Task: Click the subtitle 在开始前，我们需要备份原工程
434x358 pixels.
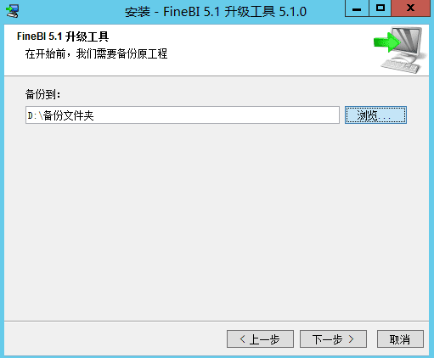Action: [96, 53]
